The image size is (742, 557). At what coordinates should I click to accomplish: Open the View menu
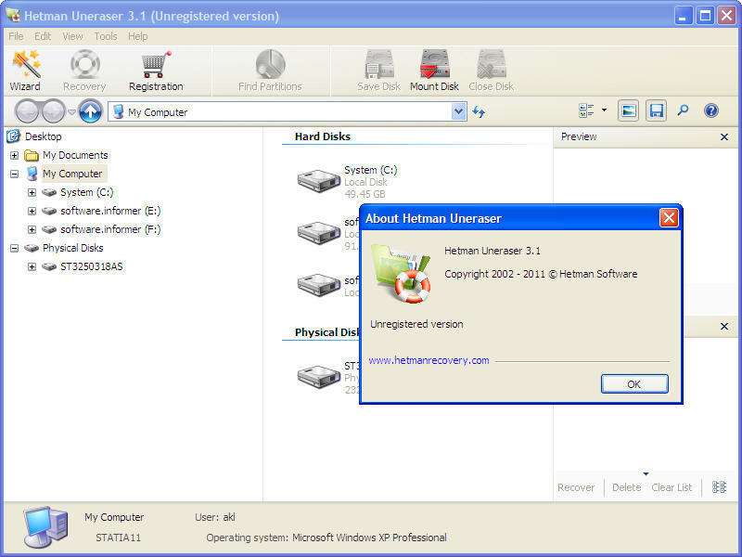click(72, 36)
